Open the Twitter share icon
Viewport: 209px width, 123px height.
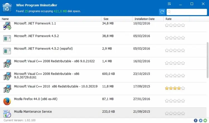pyautogui.click(x=200, y=120)
